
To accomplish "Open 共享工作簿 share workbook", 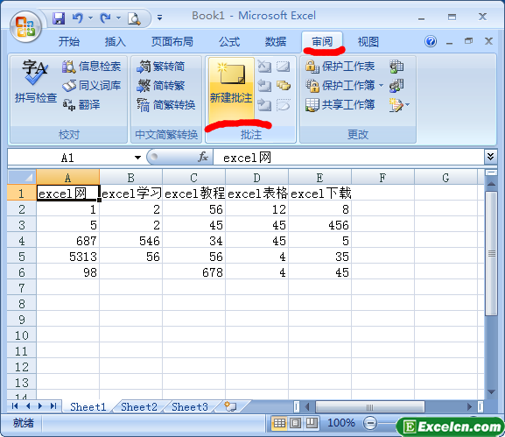I will 340,105.
